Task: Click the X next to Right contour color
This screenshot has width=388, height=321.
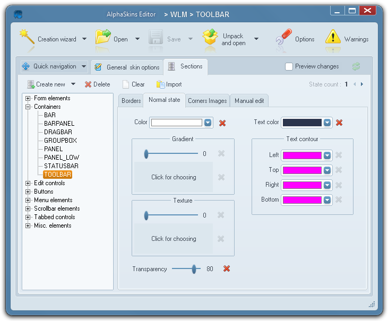Action: (x=339, y=185)
